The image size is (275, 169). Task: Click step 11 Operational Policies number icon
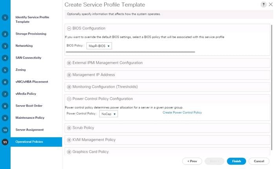click(x=5, y=142)
